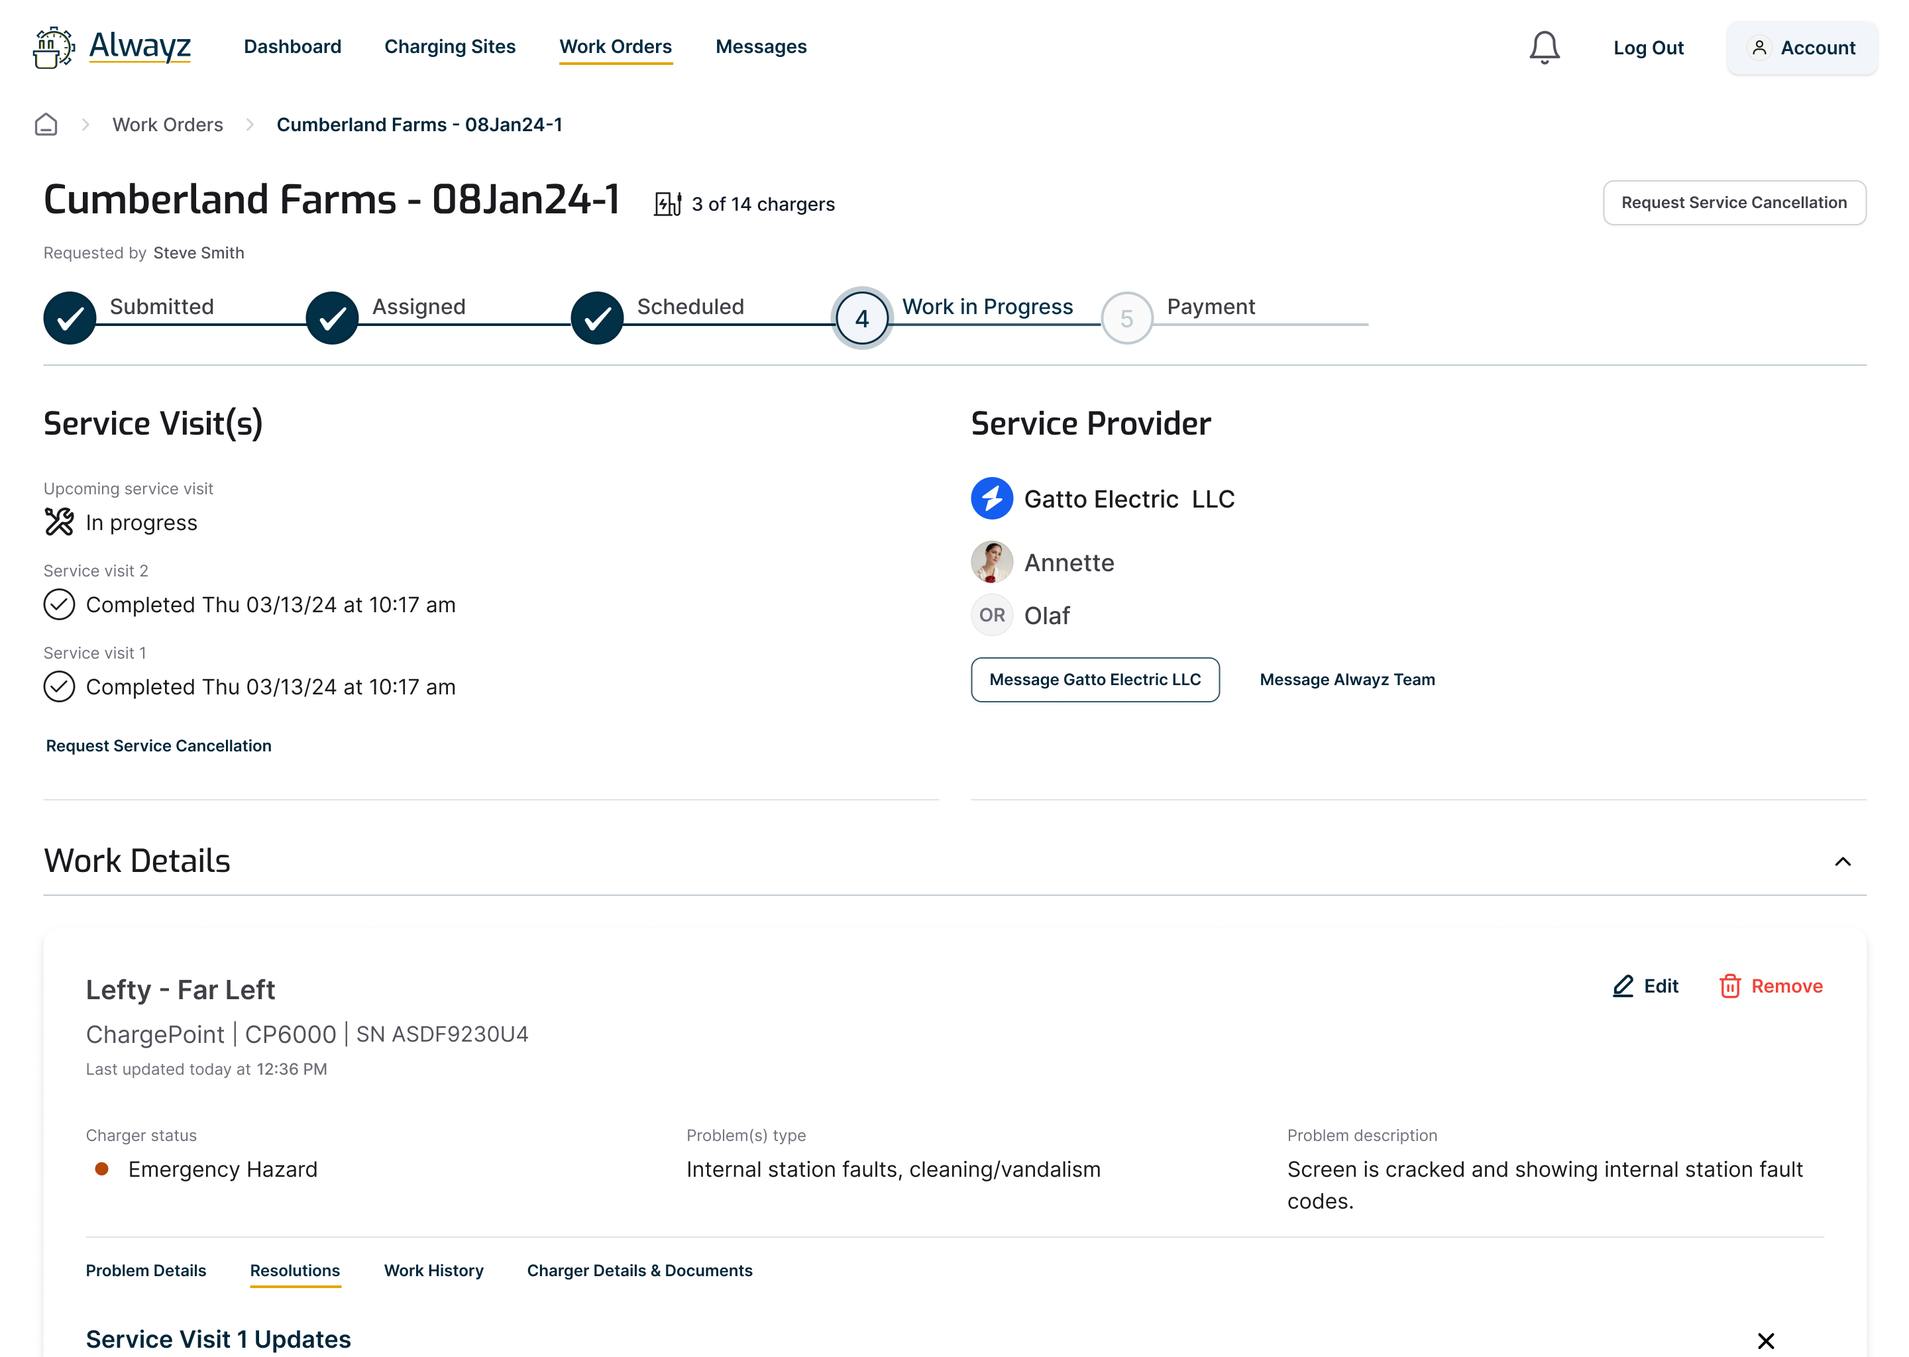Viewport: 1909px width, 1357px height.
Task: Click the name Annette
Action: tap(1069, 563)
